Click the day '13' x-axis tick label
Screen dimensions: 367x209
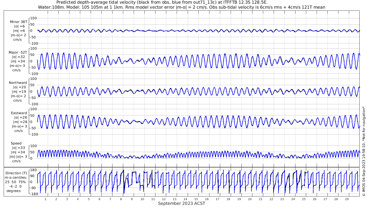175,199
